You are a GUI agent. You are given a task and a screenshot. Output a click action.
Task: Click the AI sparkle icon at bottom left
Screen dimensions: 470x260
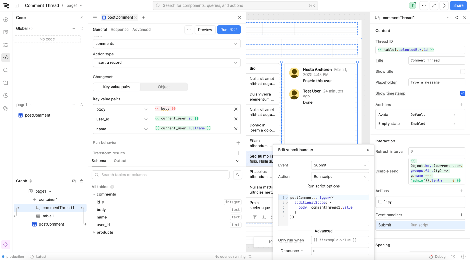6,245
